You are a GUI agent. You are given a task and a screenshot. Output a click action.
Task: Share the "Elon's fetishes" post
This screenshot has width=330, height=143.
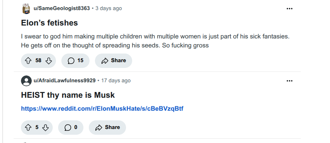(x=113, y=61)
